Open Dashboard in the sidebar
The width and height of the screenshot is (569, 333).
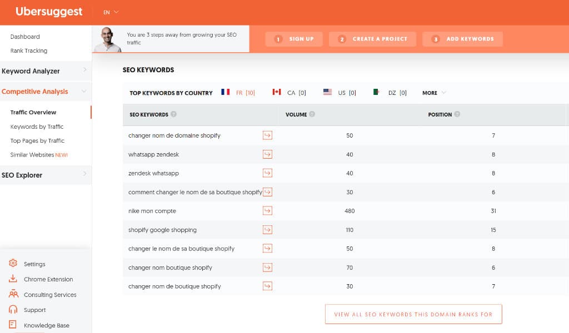point(25,37)
